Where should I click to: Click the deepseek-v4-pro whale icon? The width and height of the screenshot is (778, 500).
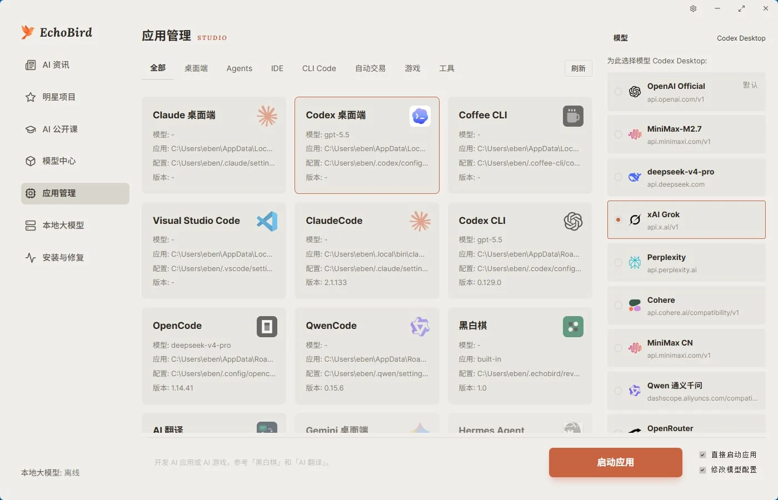pos(635,177)
